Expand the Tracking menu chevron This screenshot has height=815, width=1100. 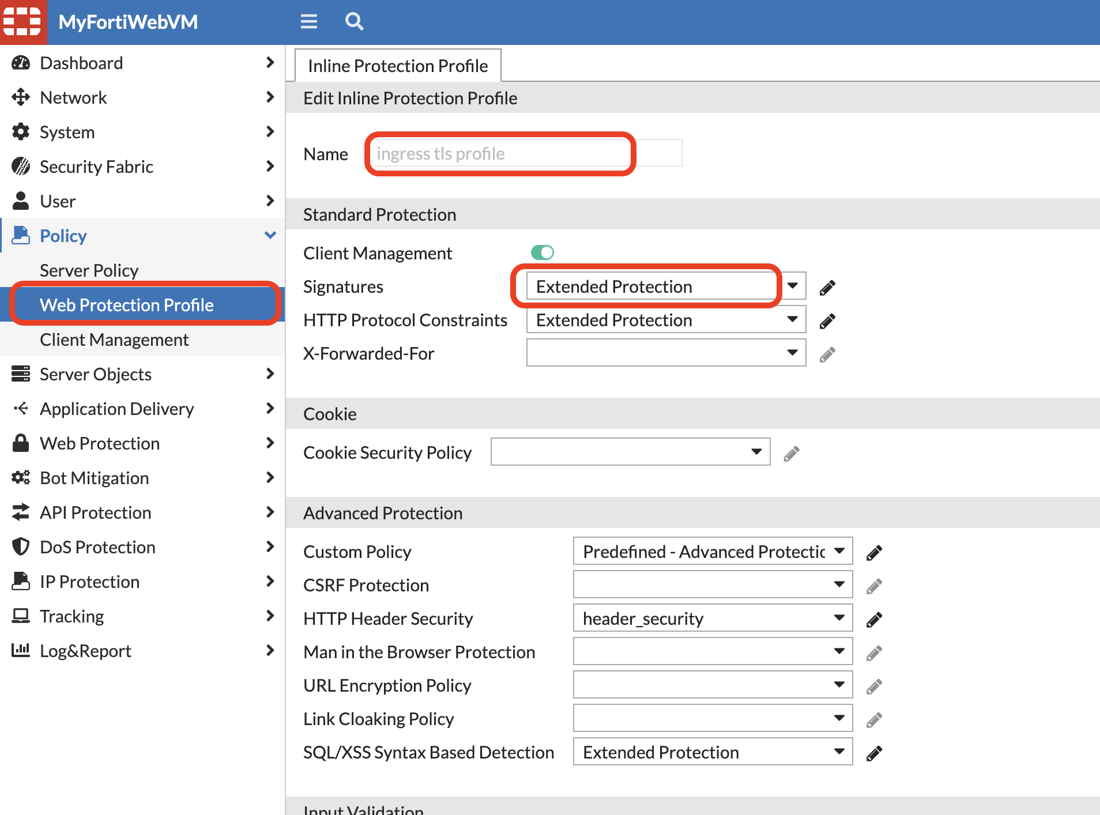coord(270,616)
